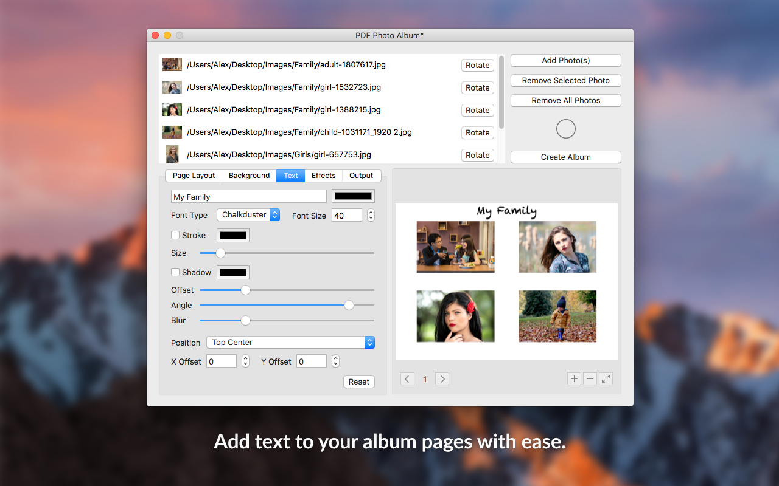Enable the Shadow checkbox
Viewport: 779px width, 486px height.
tap(175, 272)
